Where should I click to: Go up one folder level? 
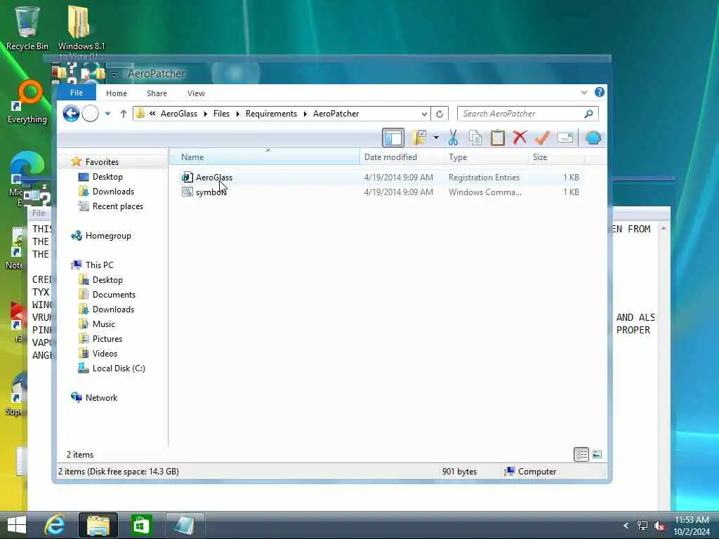click(x=123, y=114)
